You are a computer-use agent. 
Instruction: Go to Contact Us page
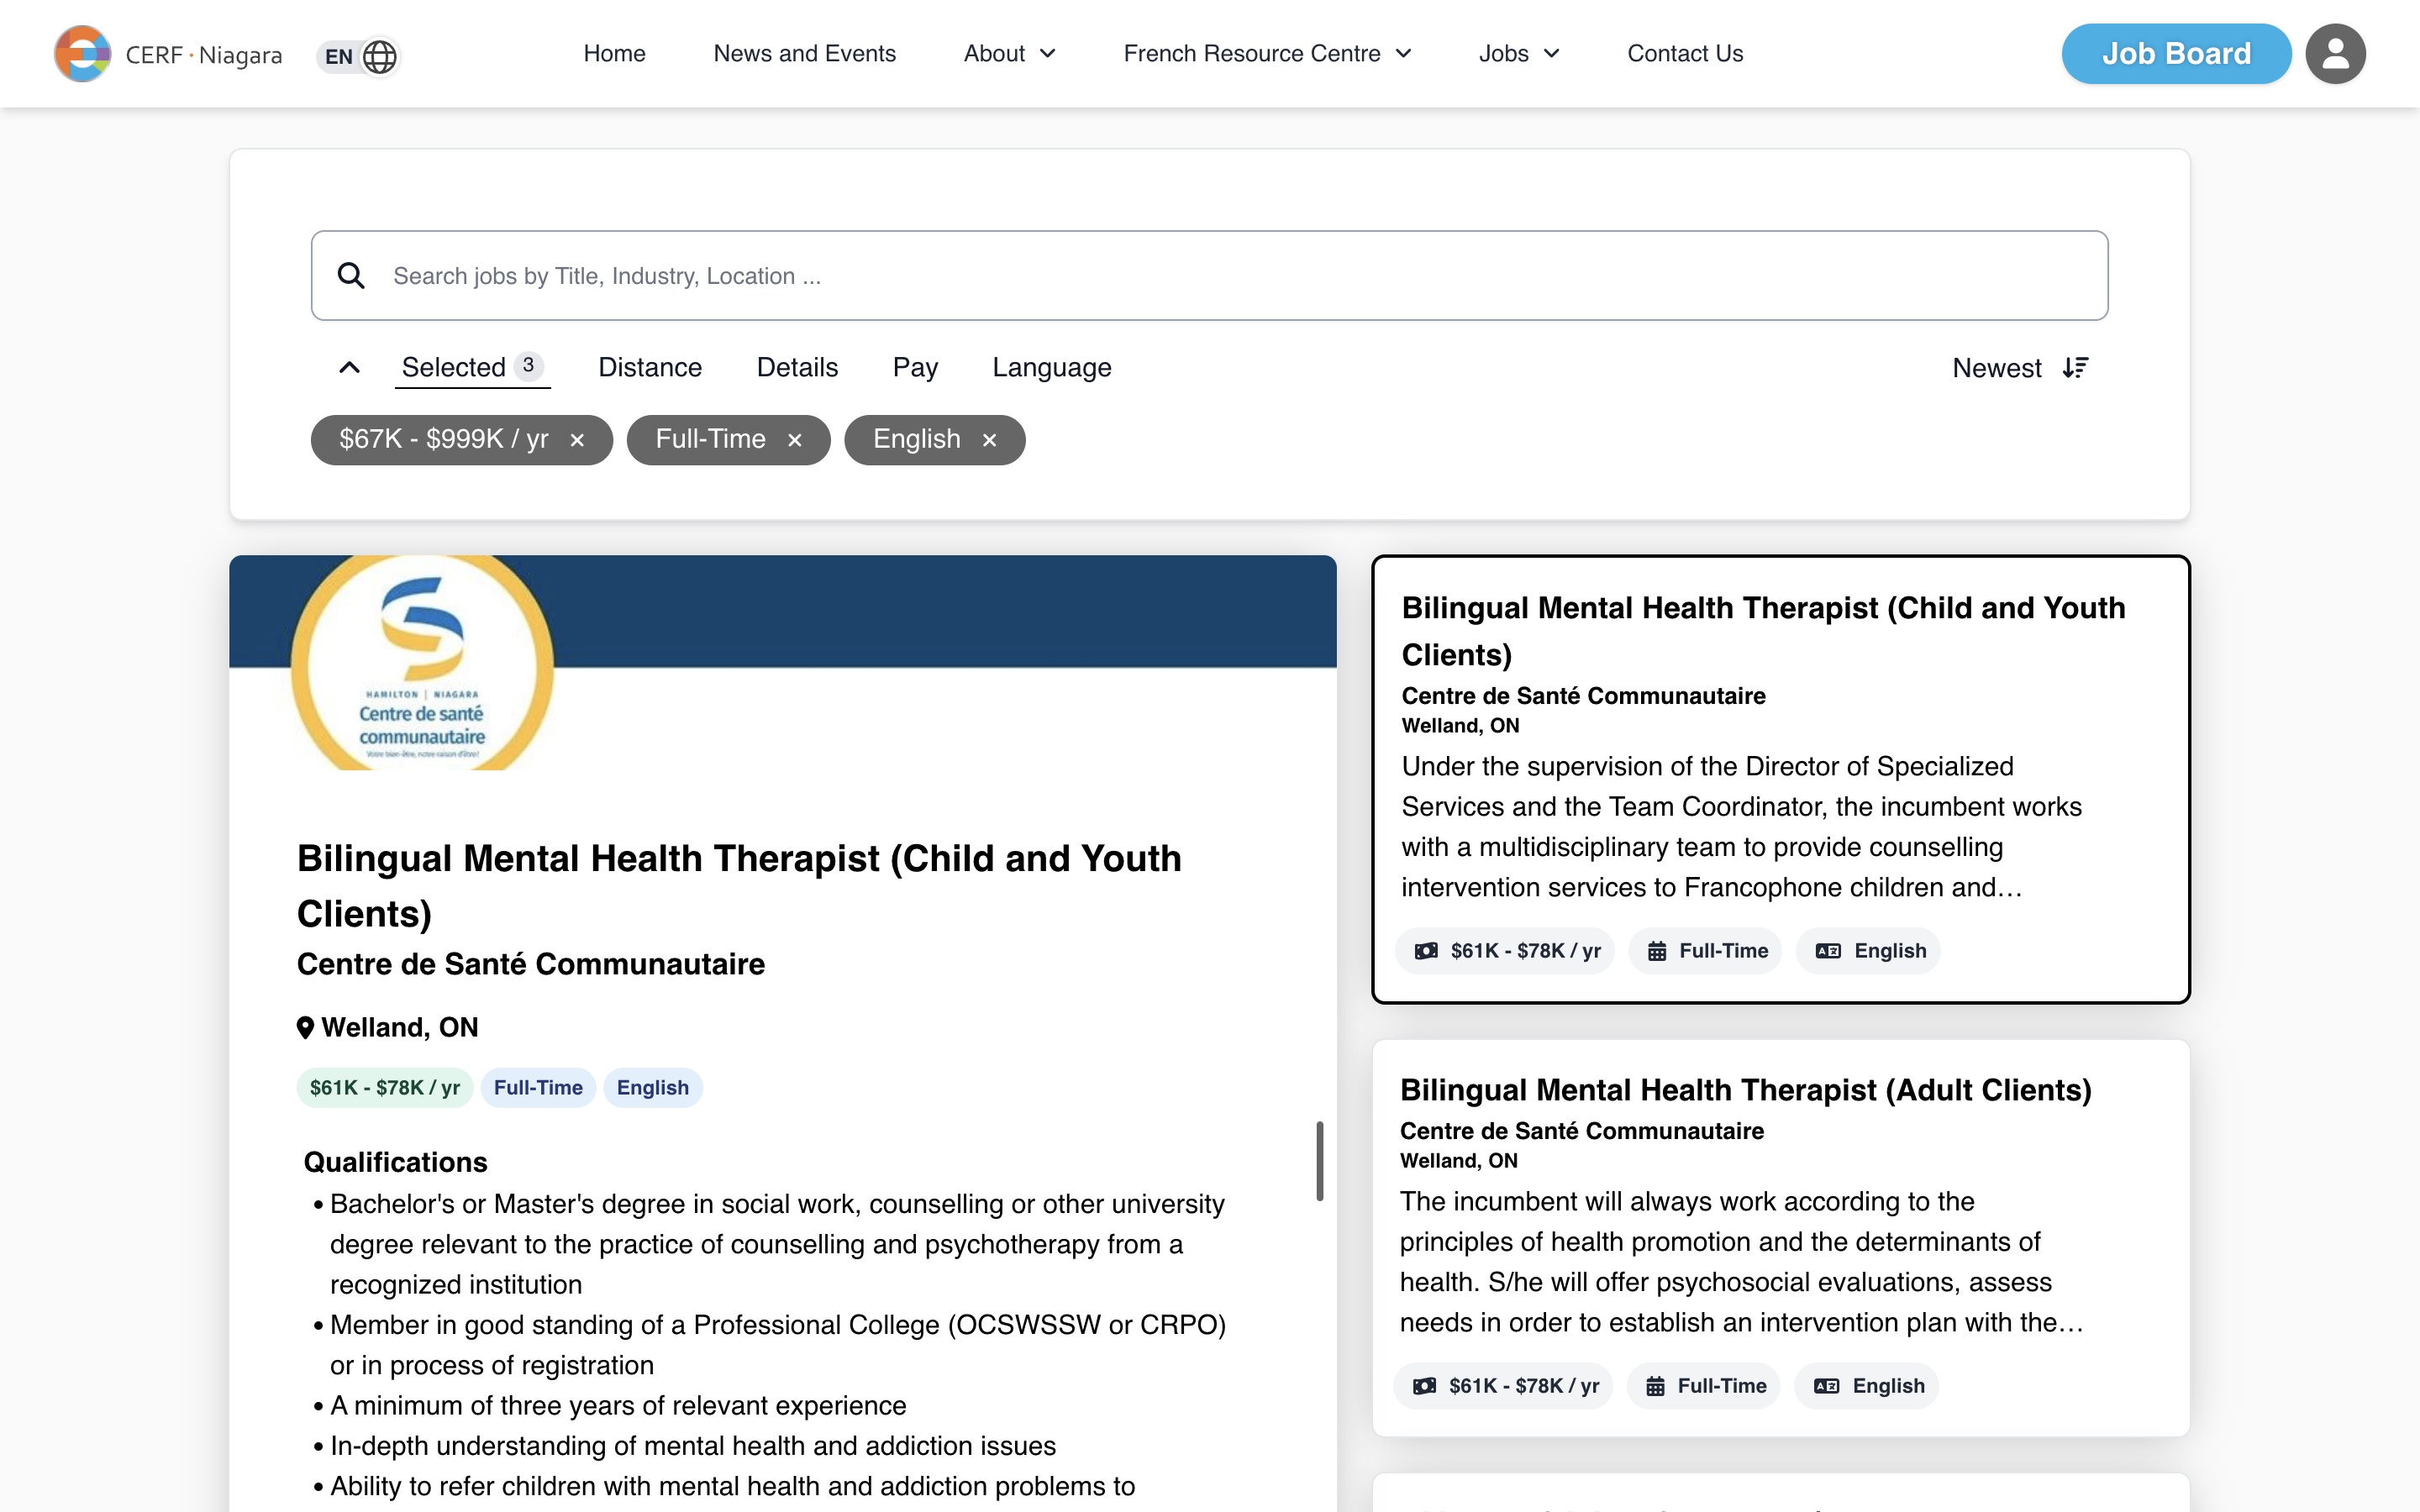(x=1684, y=54)
